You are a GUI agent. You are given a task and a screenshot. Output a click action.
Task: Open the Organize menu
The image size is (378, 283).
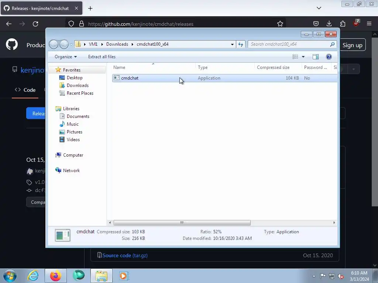(x=66, y=57)
